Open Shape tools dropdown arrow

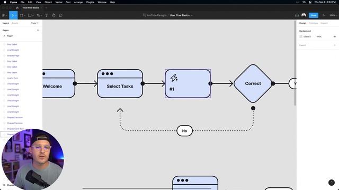pyautogui.click(x=33, y=15)
